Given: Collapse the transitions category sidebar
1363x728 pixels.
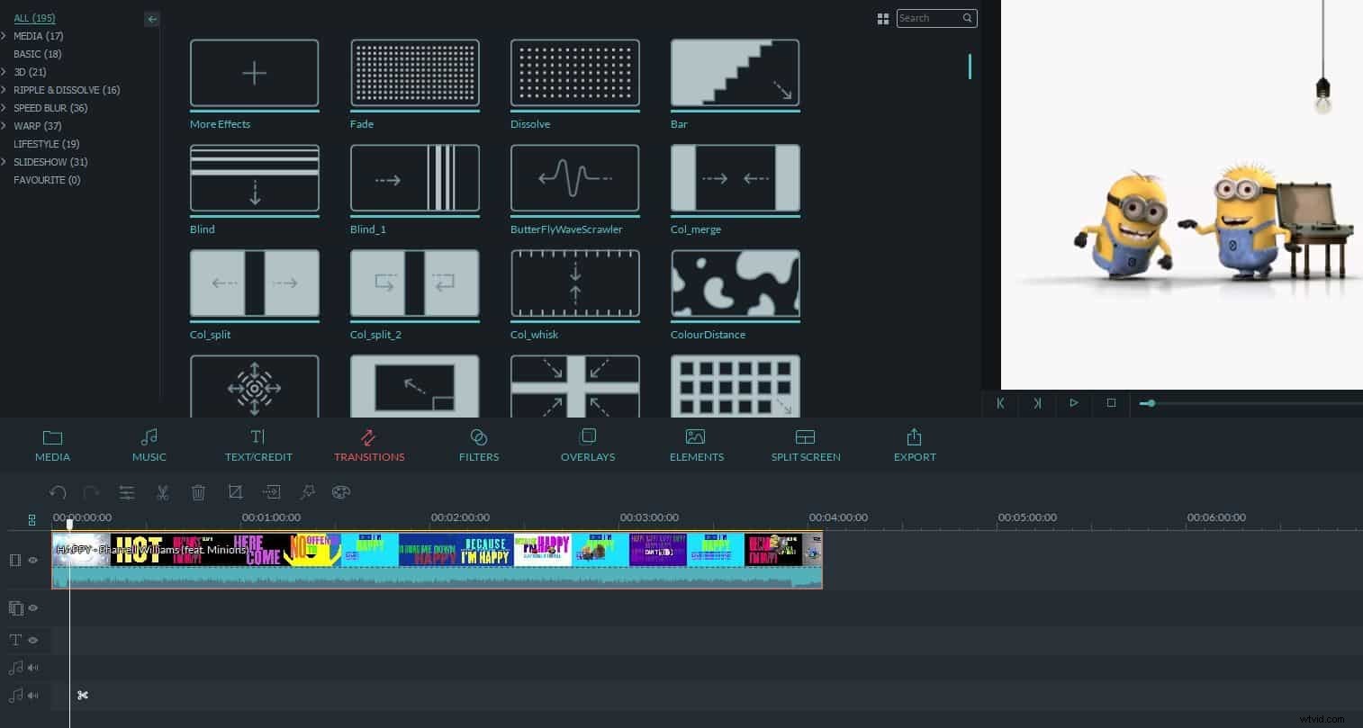Looking at the screenshot, I should click(152, 19).
